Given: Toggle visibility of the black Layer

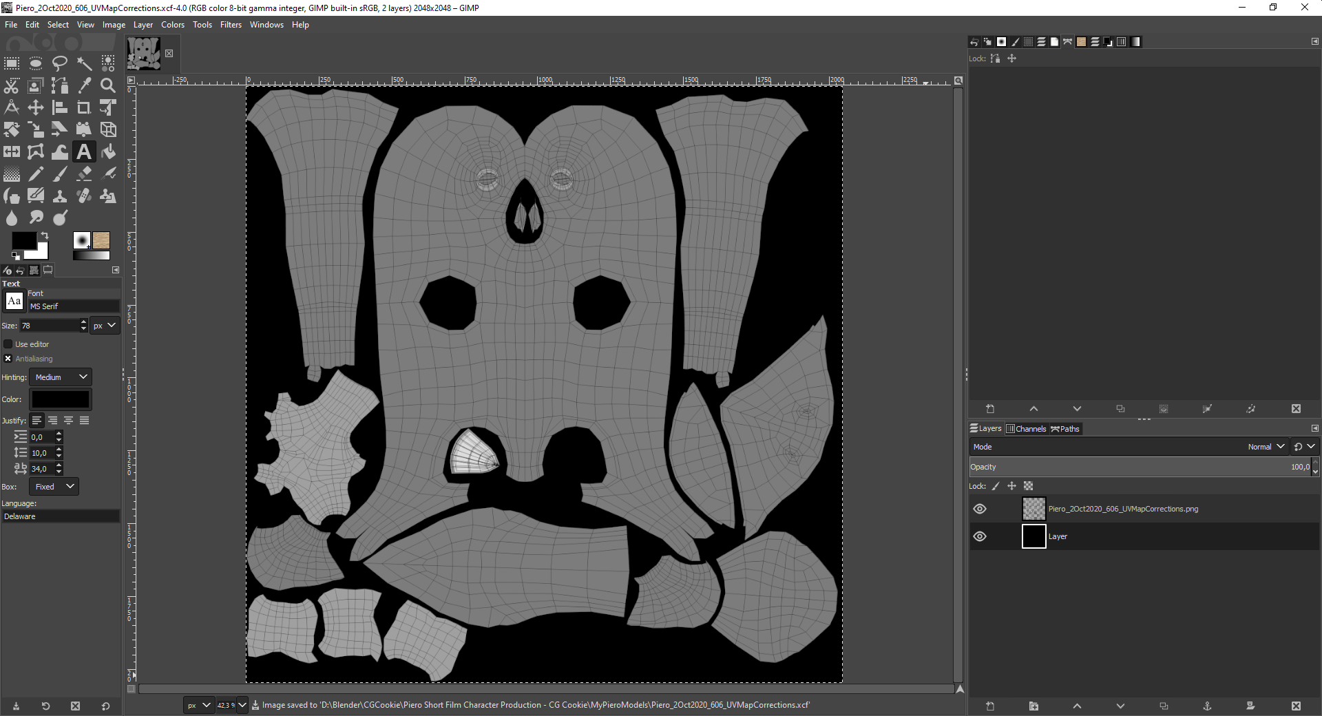Looking at the screenshot, I should tap(980, 536).
